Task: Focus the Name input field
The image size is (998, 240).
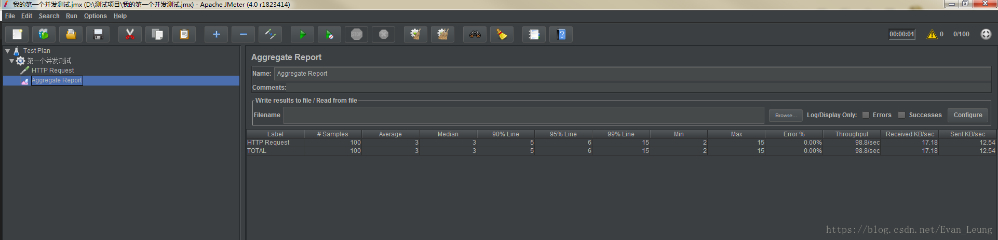Action: pos(632,74)
